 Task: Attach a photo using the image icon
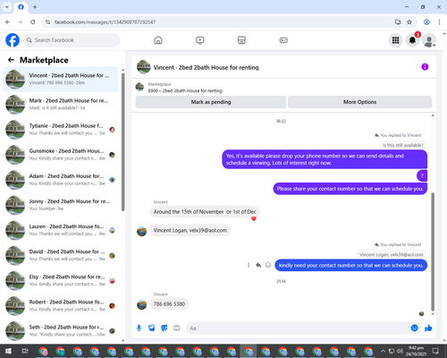click(x=152, y=328)
